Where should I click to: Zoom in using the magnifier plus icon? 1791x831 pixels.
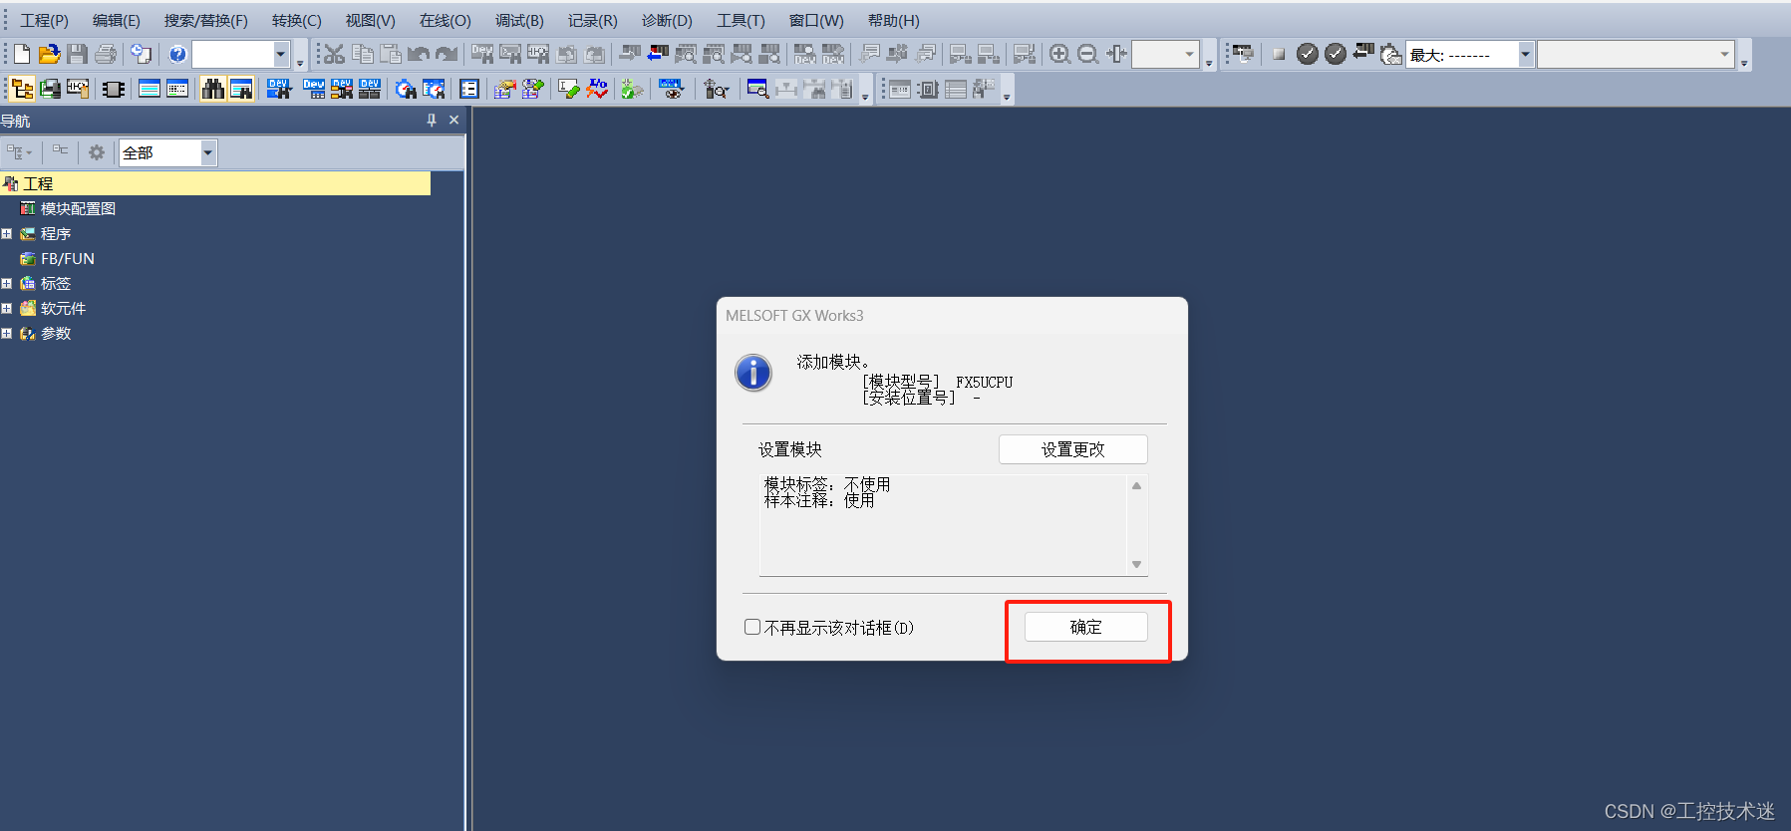click(1060, 54)
